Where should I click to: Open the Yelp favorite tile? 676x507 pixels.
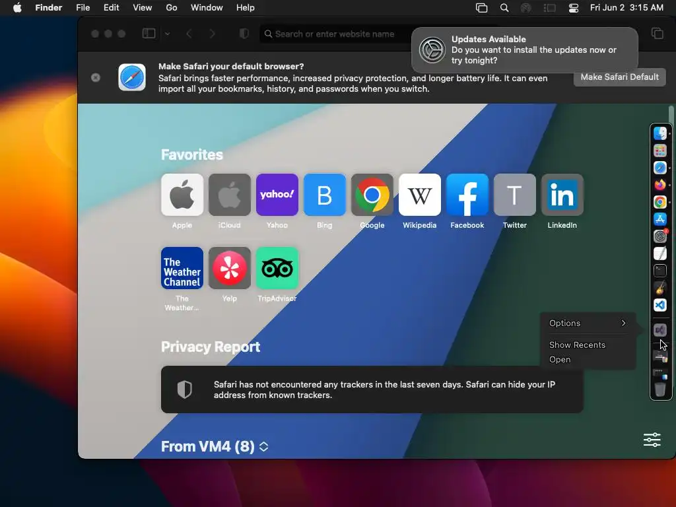229,268
